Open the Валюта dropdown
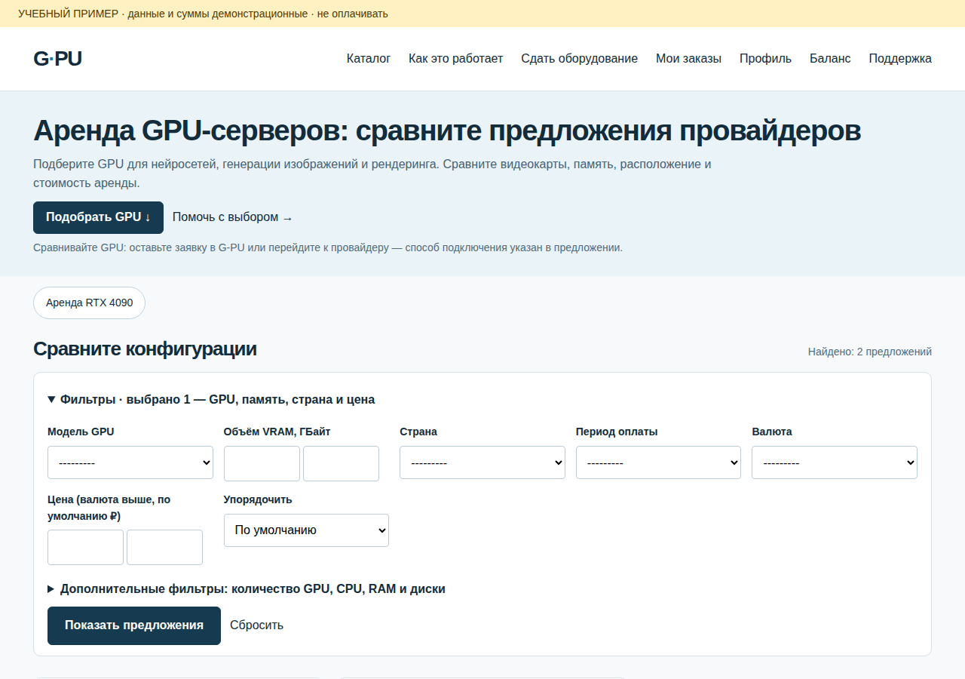 (835, 462)
